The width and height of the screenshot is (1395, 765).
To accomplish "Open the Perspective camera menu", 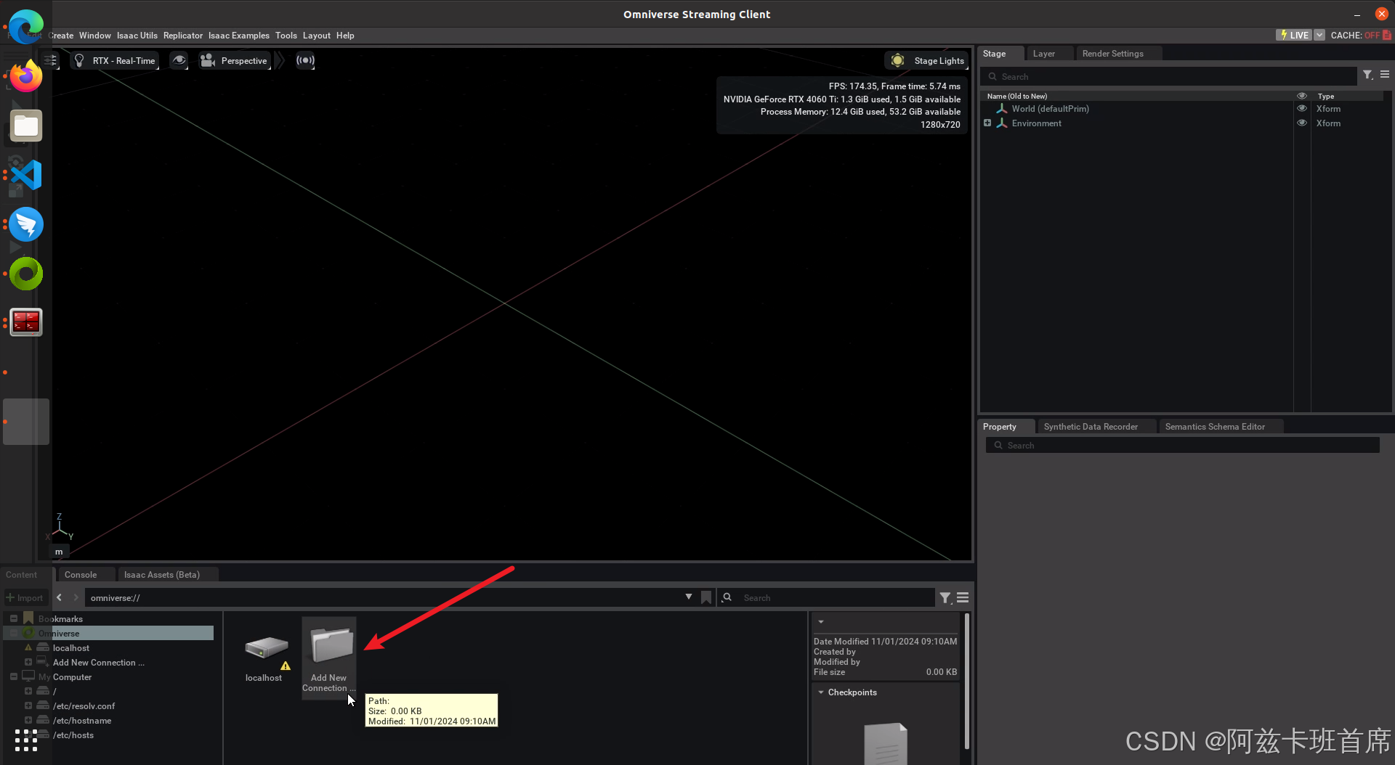I will 235,60.
